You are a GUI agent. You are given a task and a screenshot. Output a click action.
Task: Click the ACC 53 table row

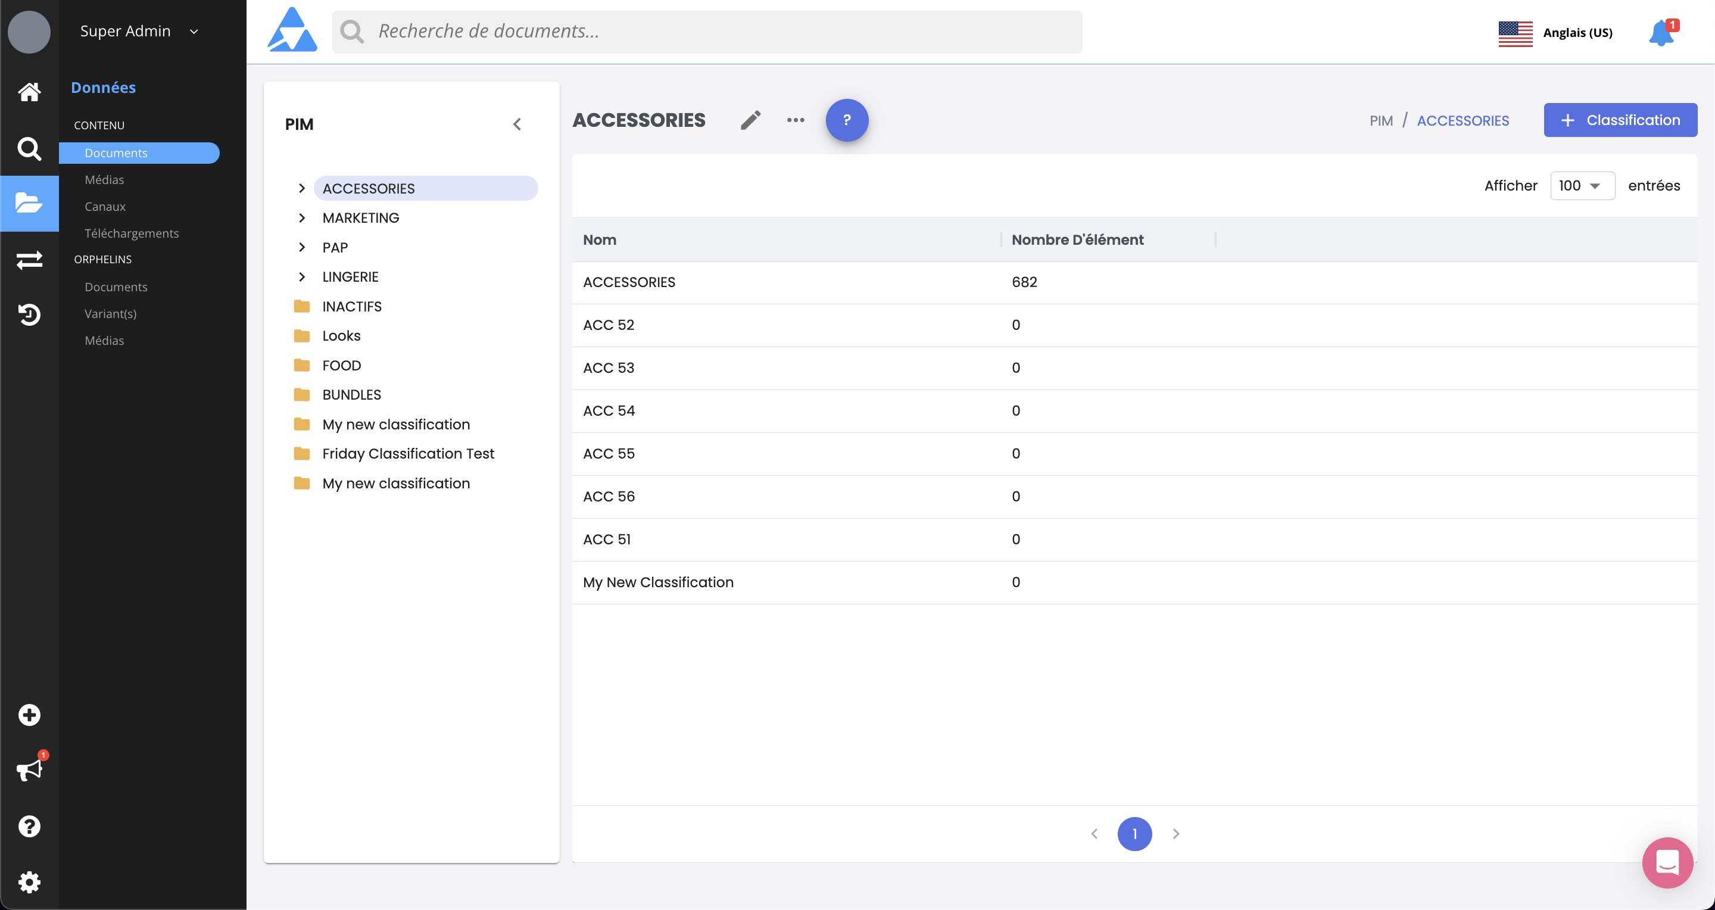coord(1134,368)
